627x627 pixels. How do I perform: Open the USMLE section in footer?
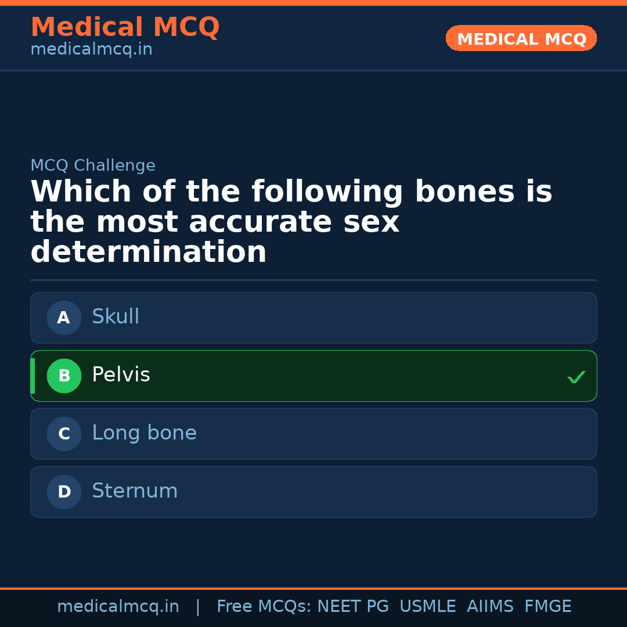[428, 606]
